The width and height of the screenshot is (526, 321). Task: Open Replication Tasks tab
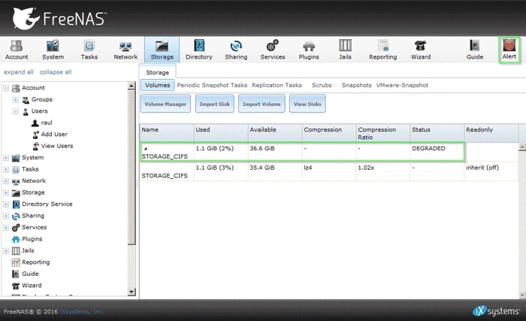pyautogui.click(x=277, y=85)
